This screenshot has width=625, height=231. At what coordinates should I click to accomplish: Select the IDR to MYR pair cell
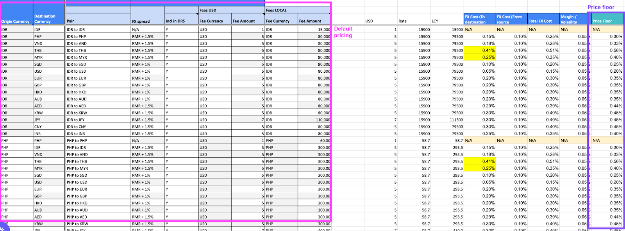click(98, 57)
